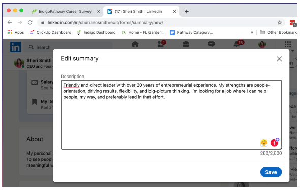This screenshot has height=190, width=300.
Task: Close the Sheri Smith LinkedIn tab
Action: [174, 12]
